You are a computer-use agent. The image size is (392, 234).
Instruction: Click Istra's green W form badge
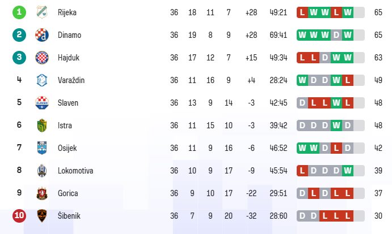point(336,125)
